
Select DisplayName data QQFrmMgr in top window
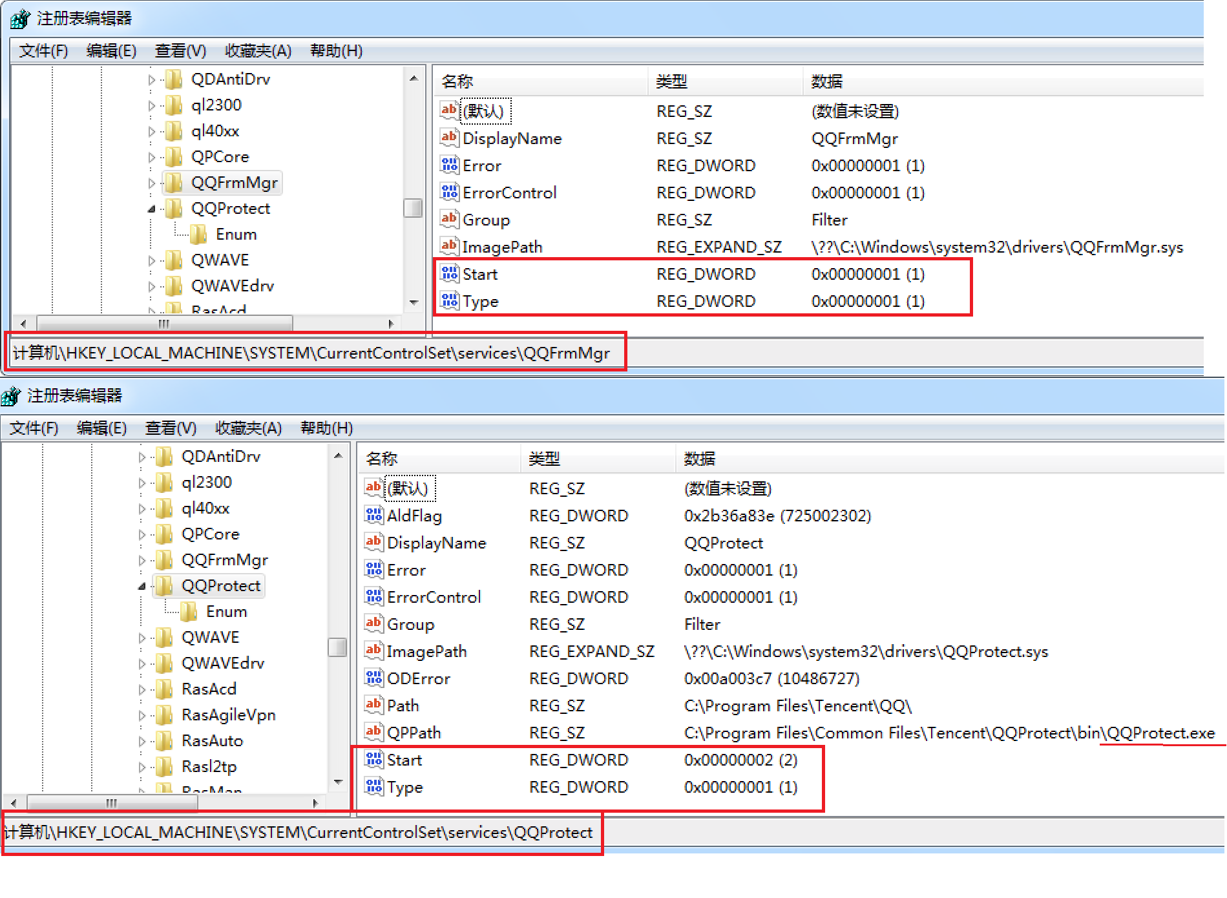pyautogui.click(x=854, y=138)
